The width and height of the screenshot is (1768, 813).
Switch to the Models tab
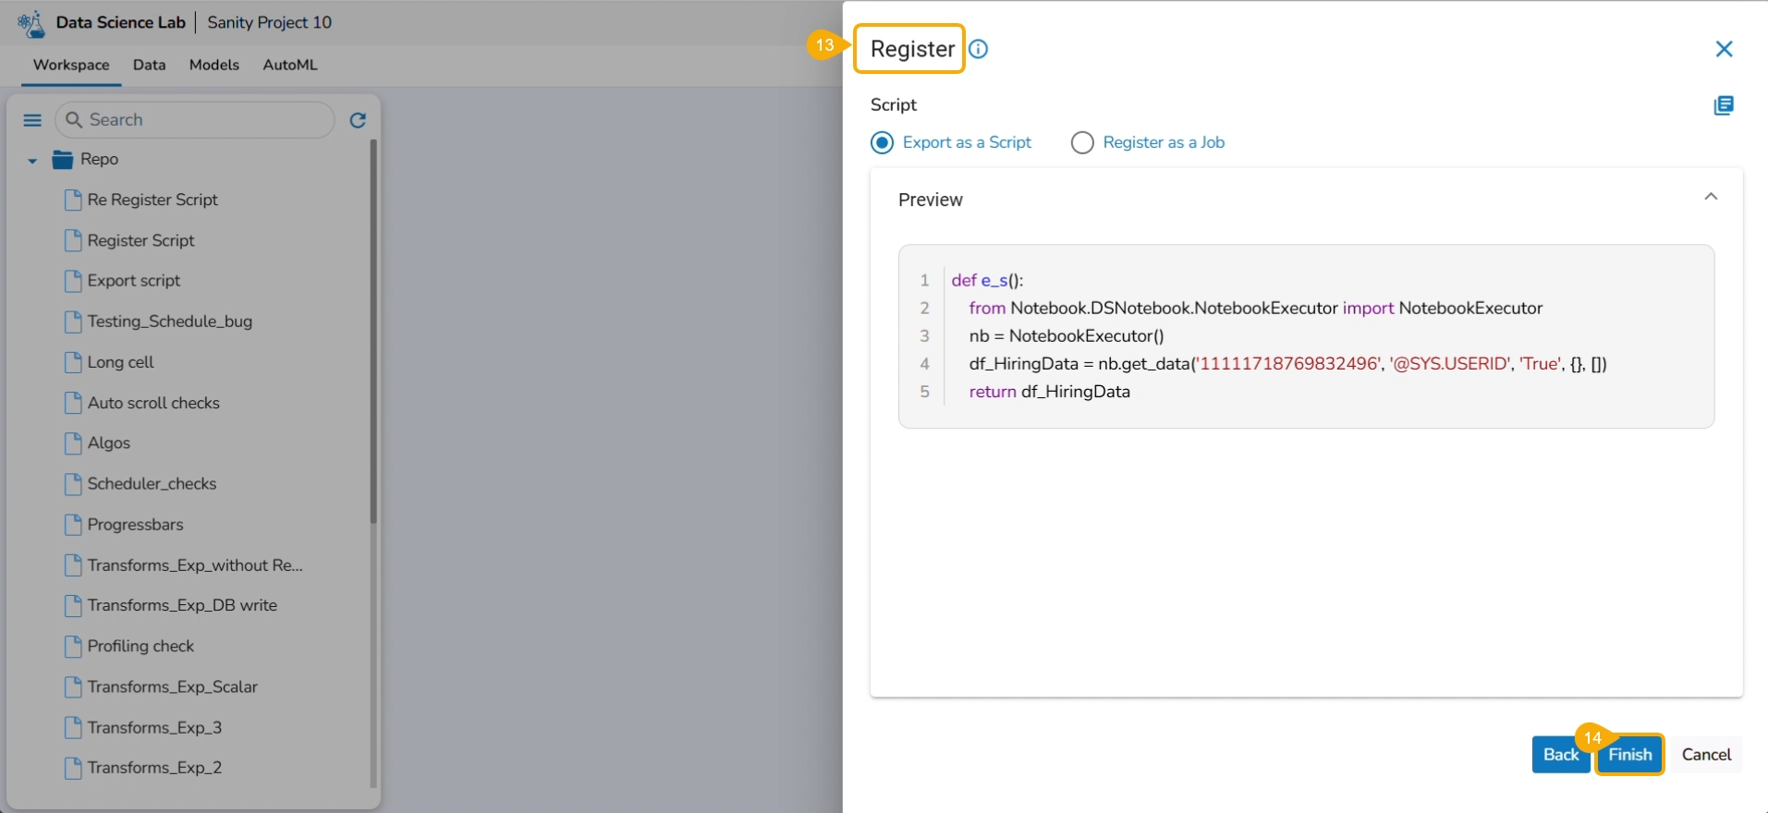213,65
